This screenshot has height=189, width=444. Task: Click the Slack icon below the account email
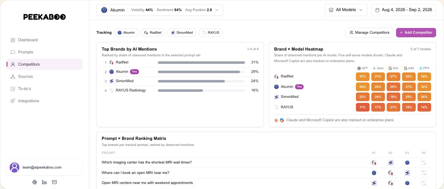34,182
